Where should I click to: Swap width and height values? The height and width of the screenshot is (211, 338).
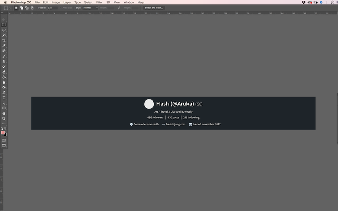[x=119, y=8]
